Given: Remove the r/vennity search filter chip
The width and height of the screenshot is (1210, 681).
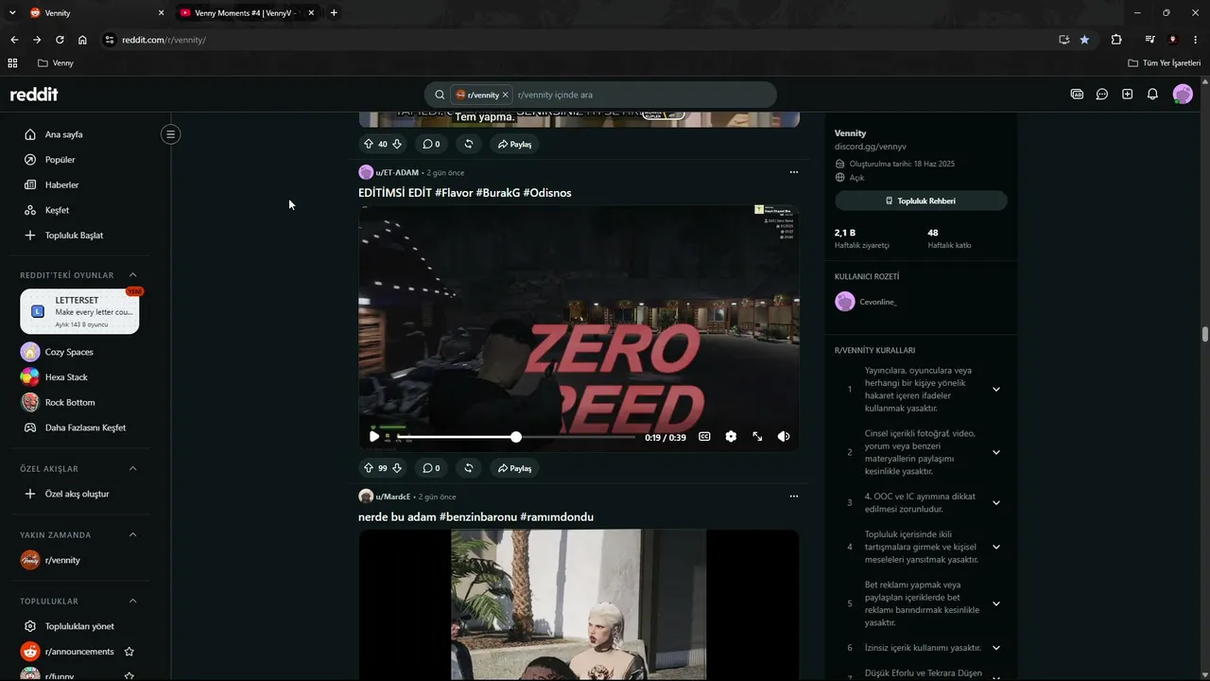Looking at the screenshot, I should click(x=506, y=95).
